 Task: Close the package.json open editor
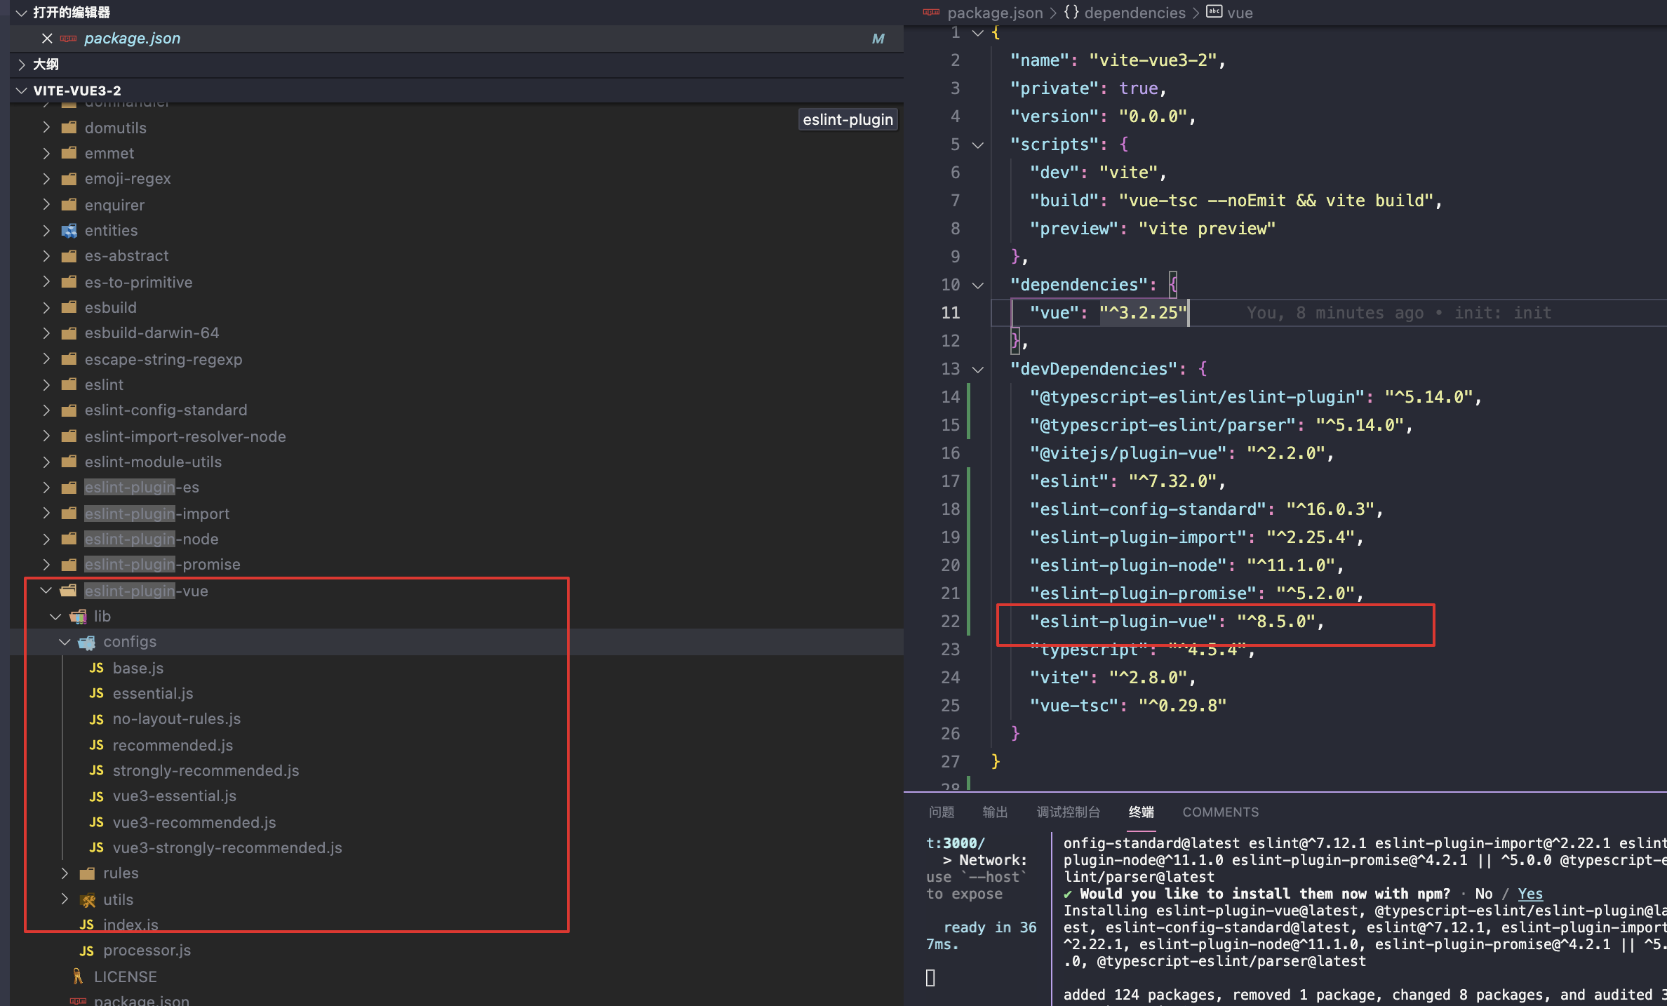[x=47, y=39]
